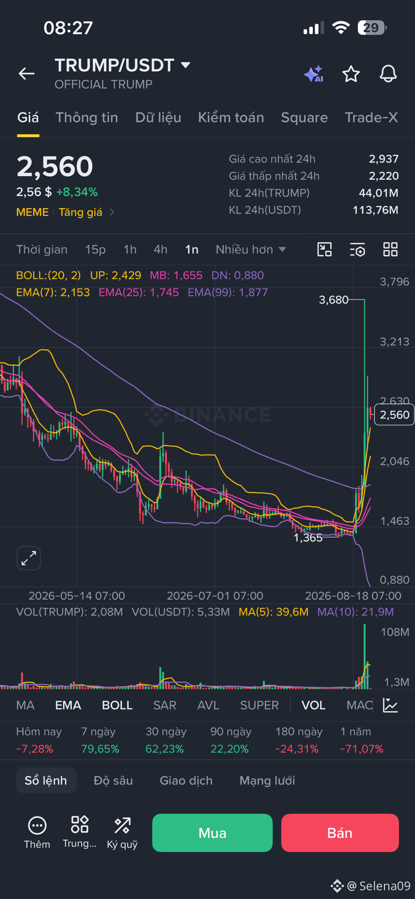The height and width of the screenshot is (899, 415).
Task: Toggle EMA indicator
Action: [x=68, y=705]
